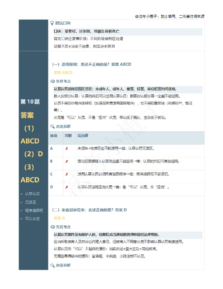Click option cell D in the table
The image size is (223, 289).
coord(51,187)
